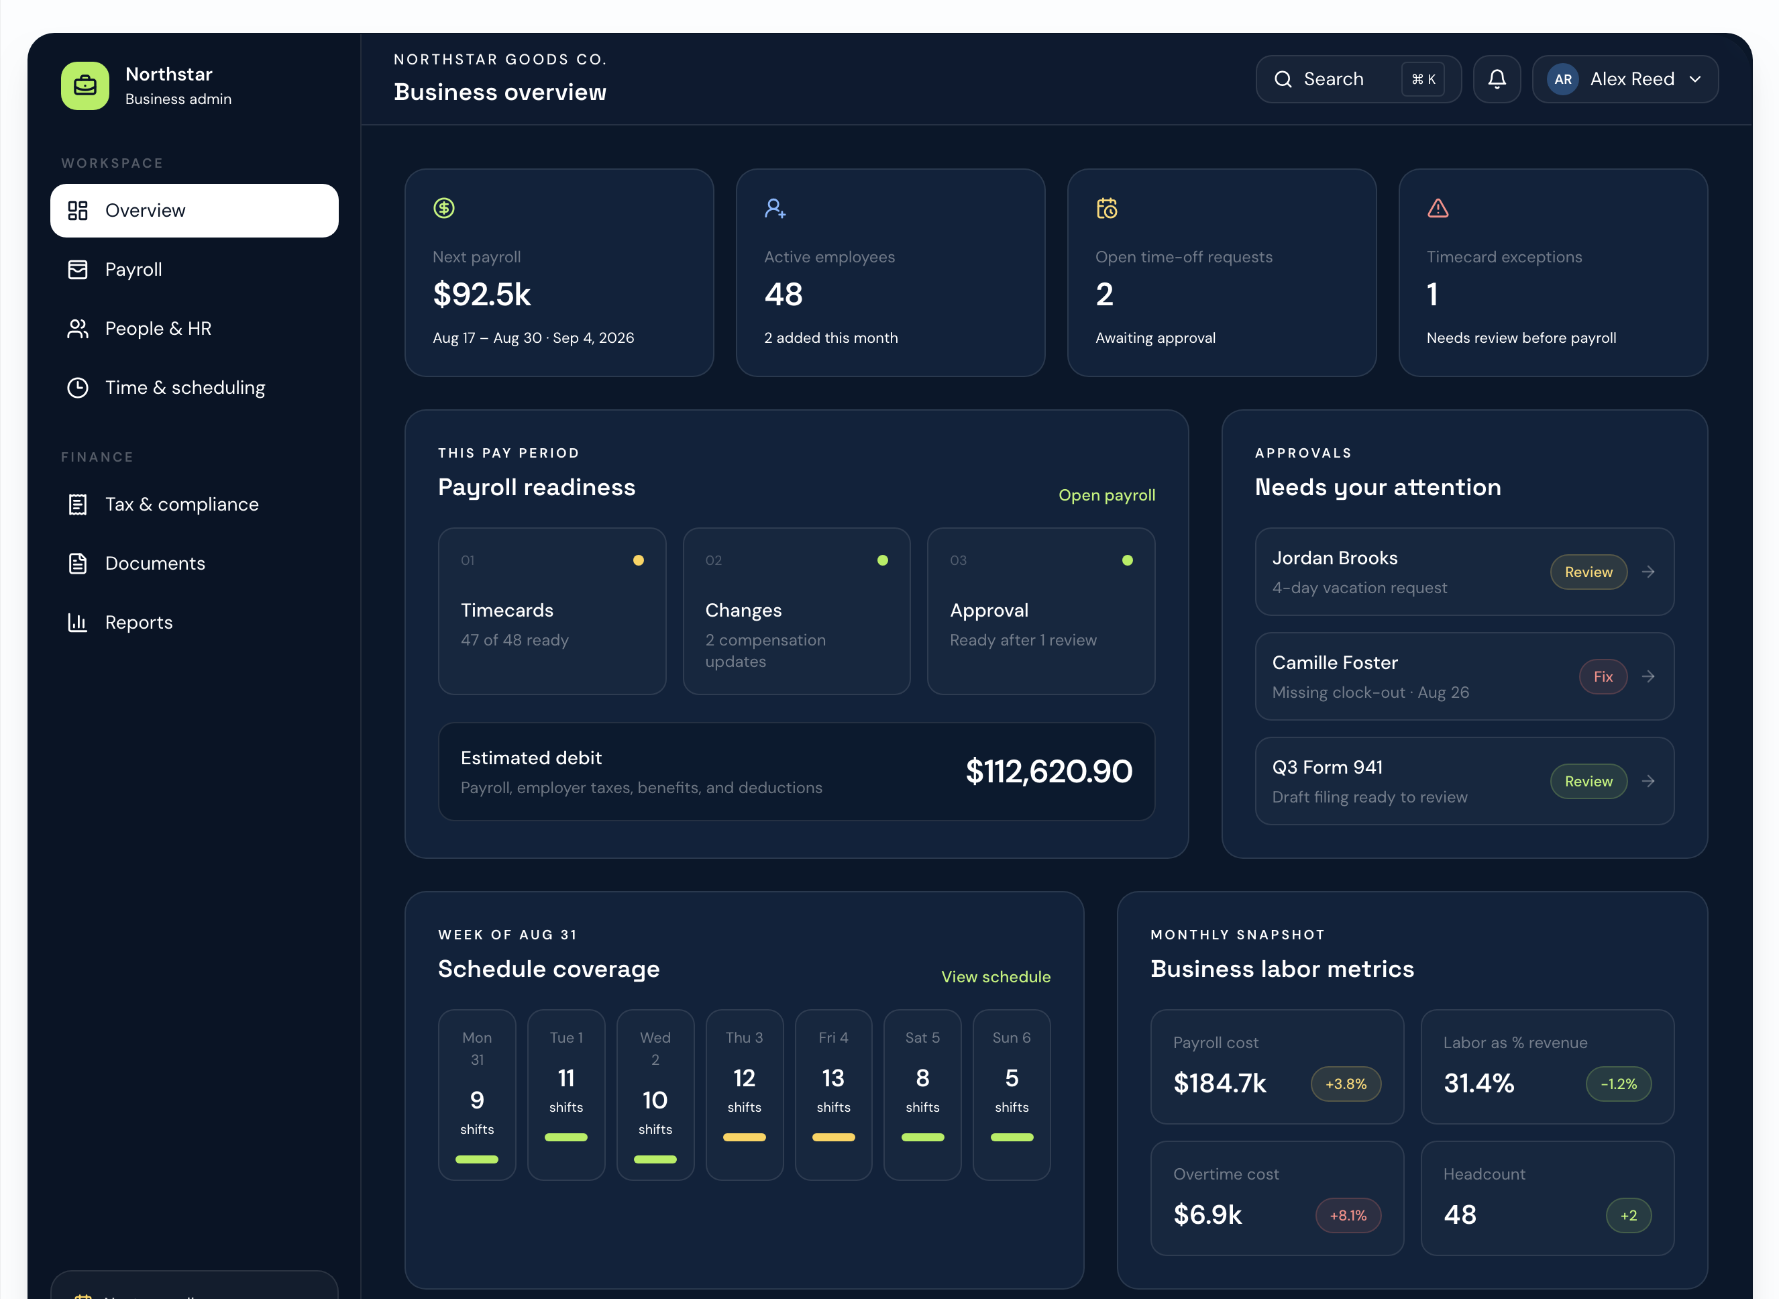Click the AR avatar circle
Image resolution: width=1779 pixels, height=1299 pixels.
click(x=1563, y=79)
